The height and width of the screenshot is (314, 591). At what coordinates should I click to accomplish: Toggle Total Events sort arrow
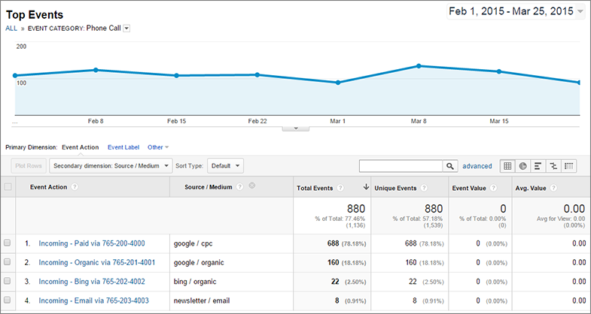click(x=366, y=187)
